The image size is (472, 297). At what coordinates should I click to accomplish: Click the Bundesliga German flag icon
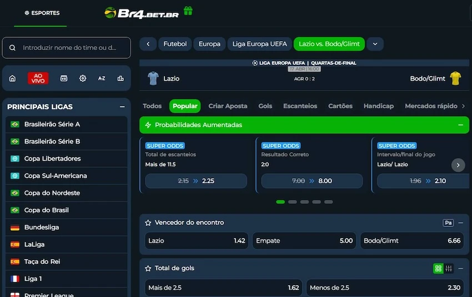click(15, 228)
